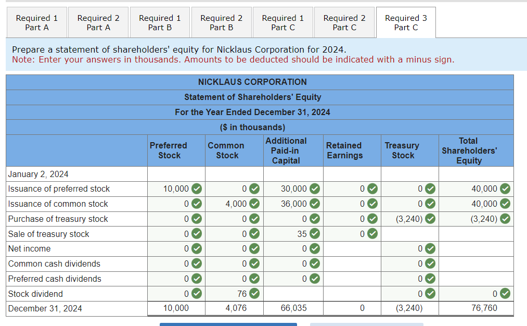527x326 pixels.
Task: Click check icon beside 36,000 paid-in capital
Action: [315, 204]
